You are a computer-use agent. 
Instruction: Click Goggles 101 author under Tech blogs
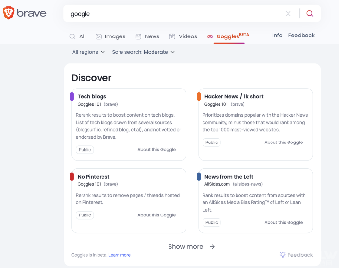click(x=89, y=104)
